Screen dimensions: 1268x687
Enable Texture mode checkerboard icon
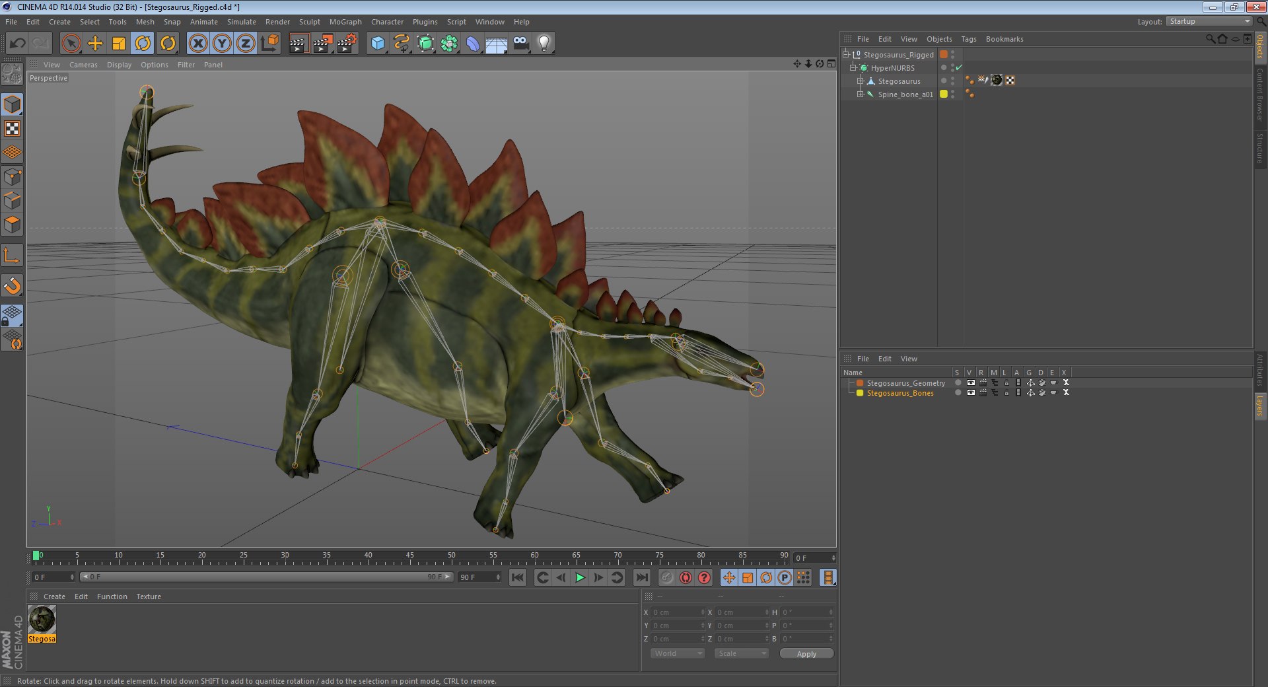12,128
